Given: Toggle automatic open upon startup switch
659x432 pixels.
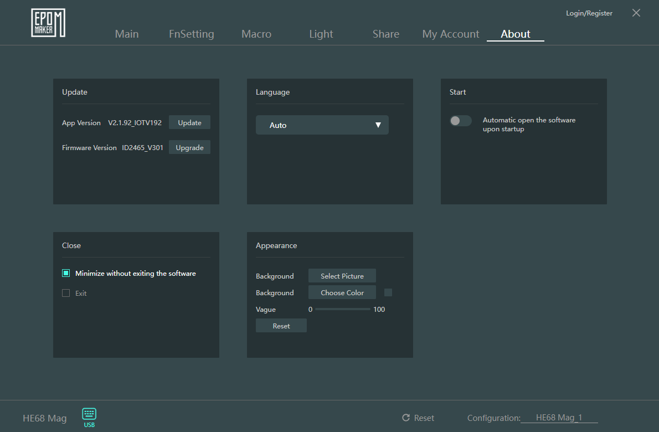Looking at the screenshot, I should point(460,121).
